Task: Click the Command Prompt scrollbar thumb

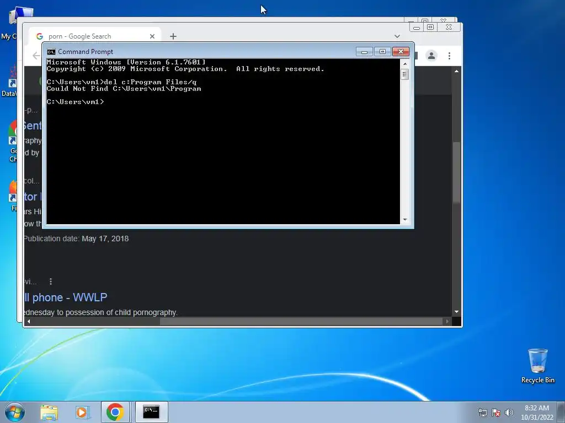Action: pos(405,74)
